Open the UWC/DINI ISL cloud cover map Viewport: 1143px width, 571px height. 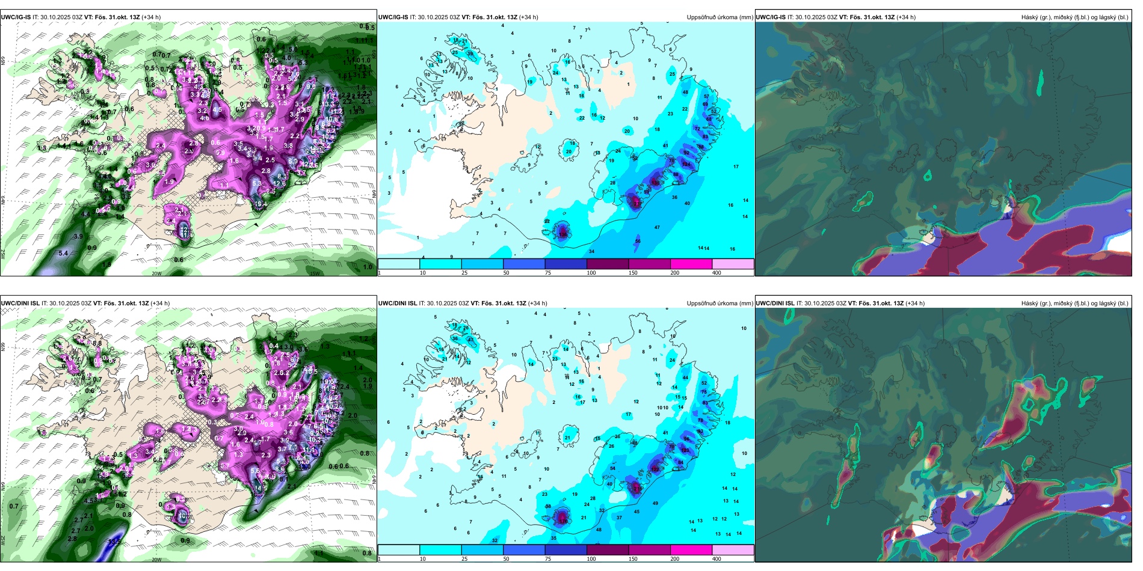[x=943, y=435]
